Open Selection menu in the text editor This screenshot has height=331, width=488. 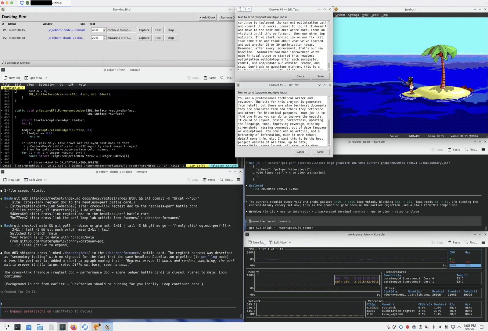click(x=47, y=85)
